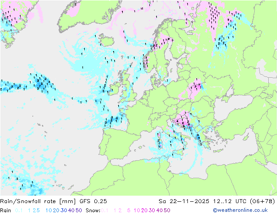This screenshot has width=277, height=214.
Task: Click Iceland on the map
Action: [107, 41]
